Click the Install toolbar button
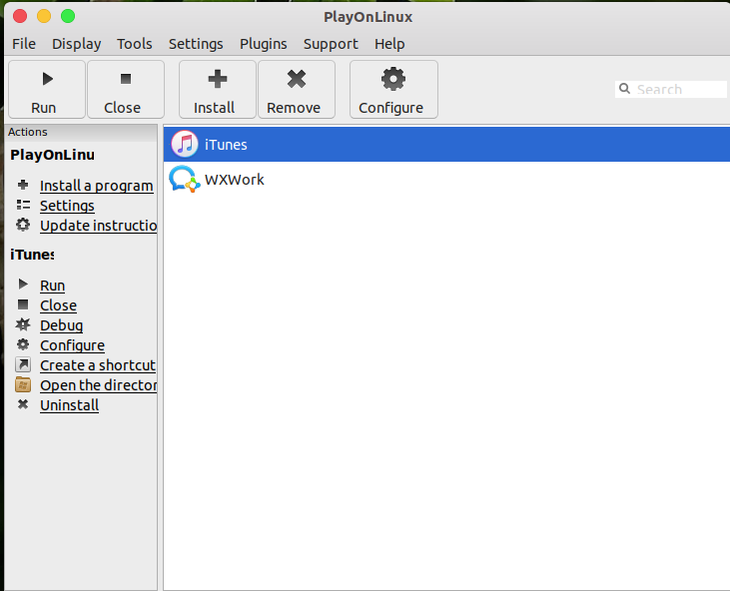Screen dimensions: 730x591 click(x=218, y=89)
